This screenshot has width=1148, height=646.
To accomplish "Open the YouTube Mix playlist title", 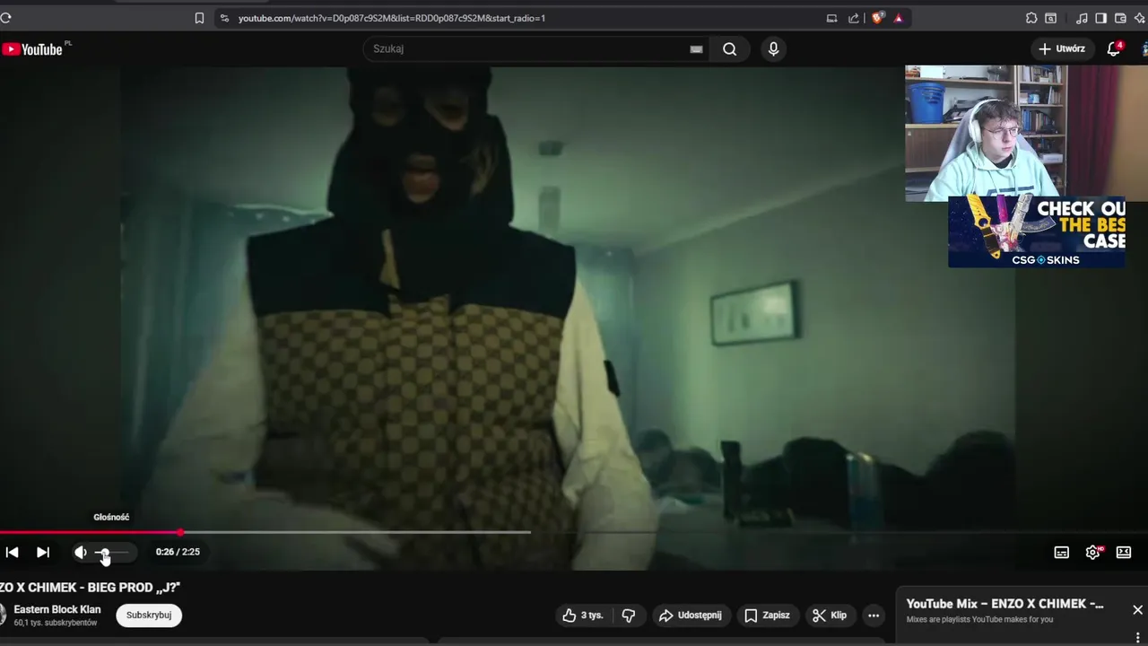I will pos(1004,604).
